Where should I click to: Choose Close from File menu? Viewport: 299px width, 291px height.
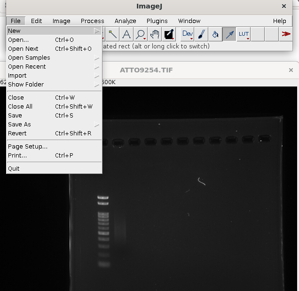click(54, 97)
